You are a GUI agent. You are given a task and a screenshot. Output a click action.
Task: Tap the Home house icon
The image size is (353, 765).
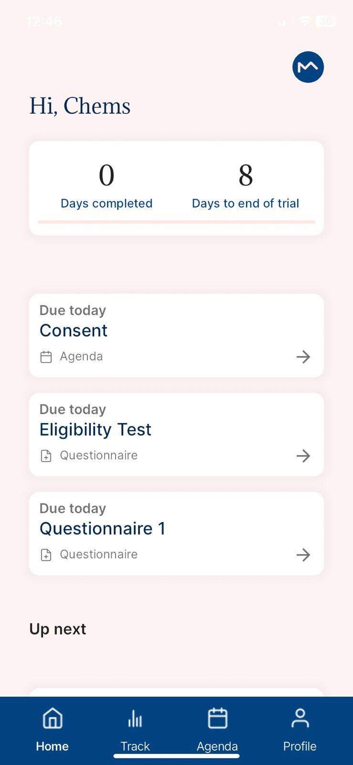coord(53,718)
